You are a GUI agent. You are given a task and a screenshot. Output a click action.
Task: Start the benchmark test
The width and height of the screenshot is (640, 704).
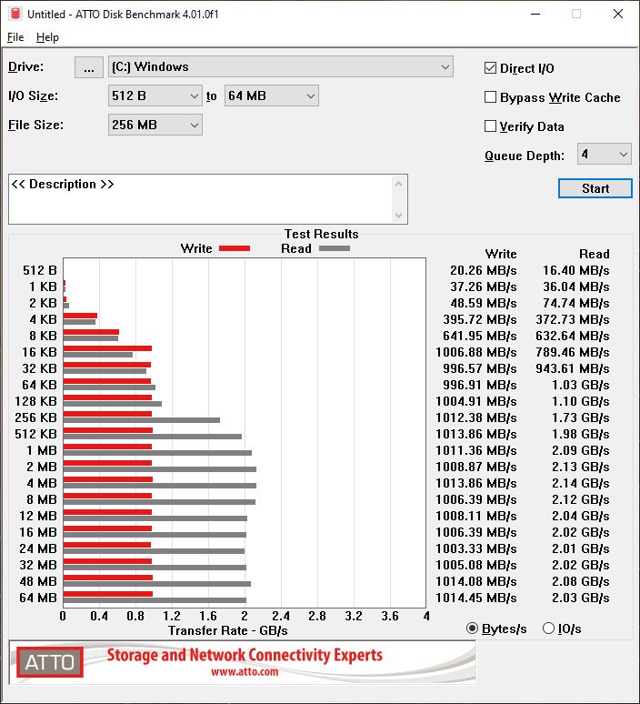(x=595, y=188)
